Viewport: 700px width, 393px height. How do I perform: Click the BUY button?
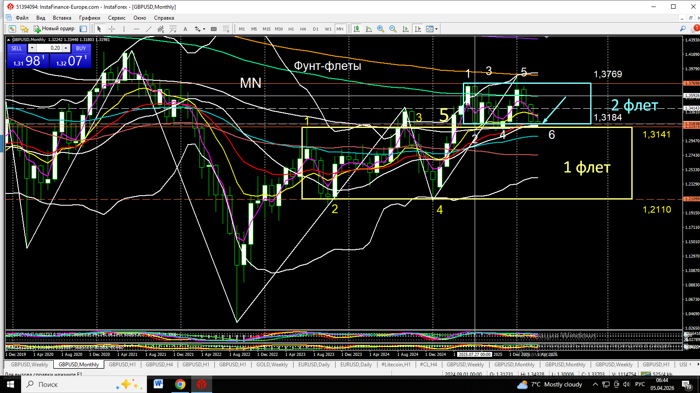click(81, 48)
